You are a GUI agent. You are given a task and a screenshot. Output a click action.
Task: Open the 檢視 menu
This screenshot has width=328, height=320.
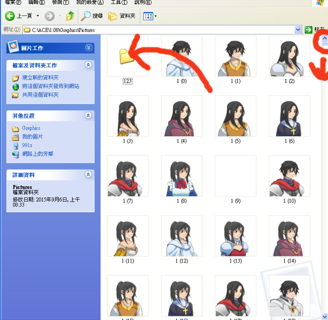(60, 2)
